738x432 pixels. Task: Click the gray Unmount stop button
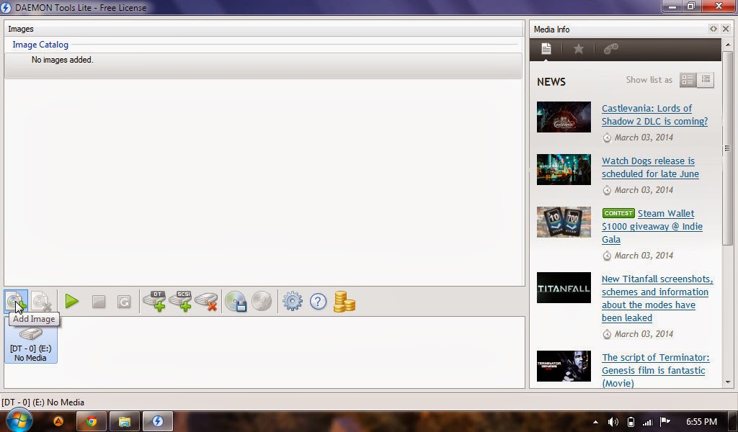tap(98, 302)
